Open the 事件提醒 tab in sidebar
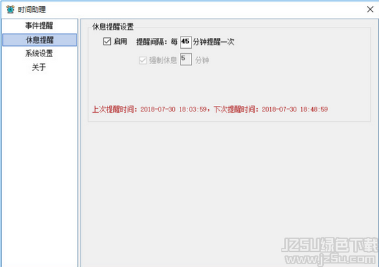The image size is (379, 267). tap(39, 25)
